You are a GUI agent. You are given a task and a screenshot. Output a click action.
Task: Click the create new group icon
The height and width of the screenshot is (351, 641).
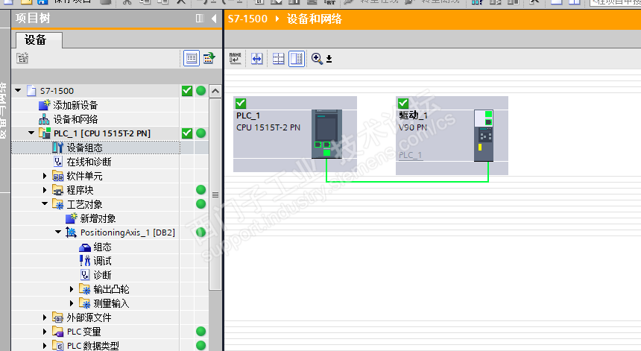coord(22,58)
